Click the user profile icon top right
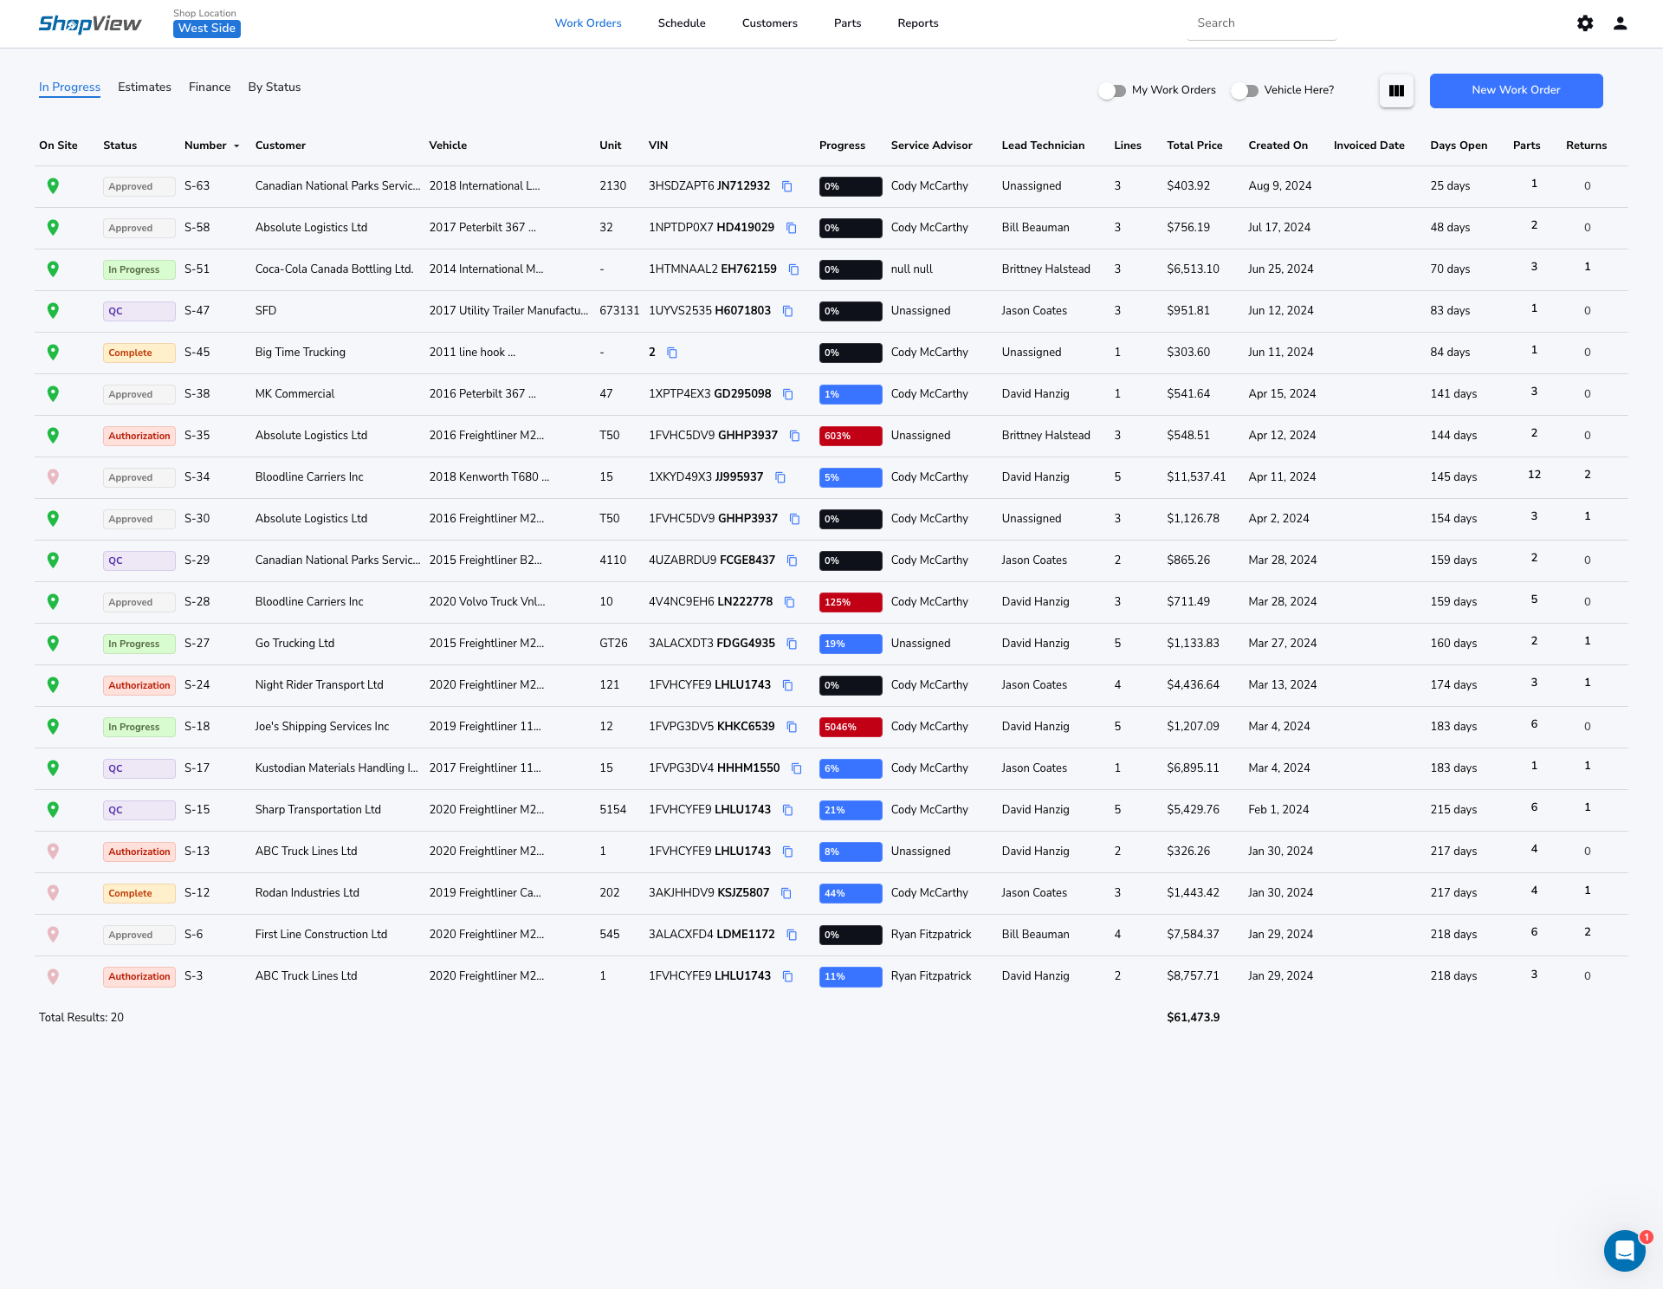Screen dimensions: 1663x1289 pos(1620,23)
